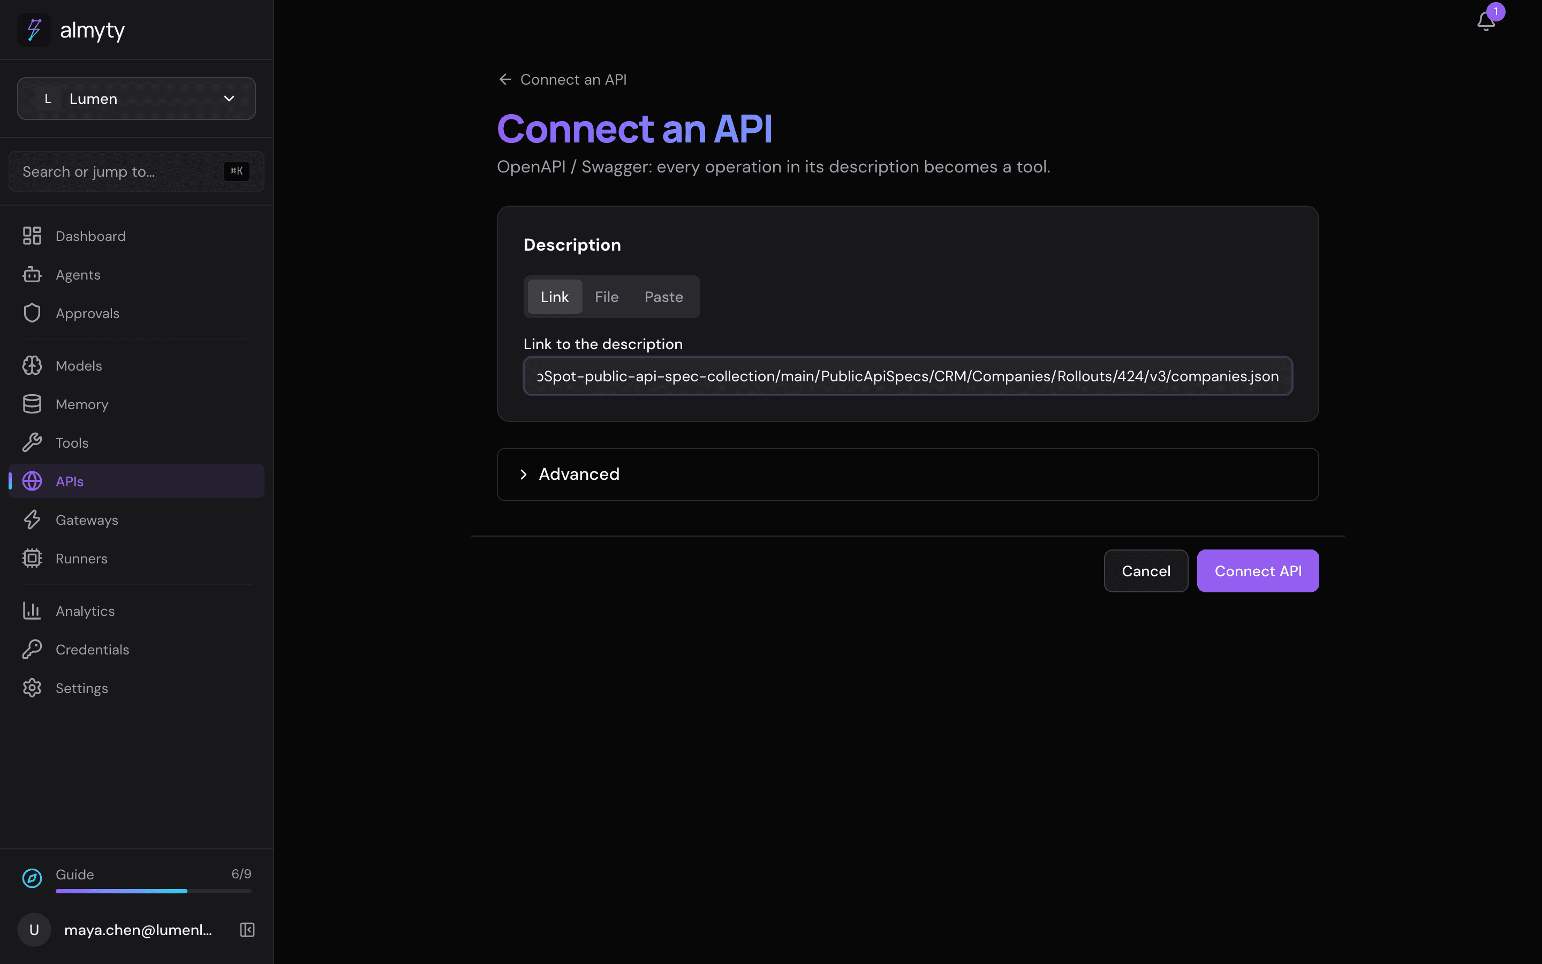This screenshot has height=964, width=1542.
Task: Click the Models brain icon
Action: [x=32, y=365]
